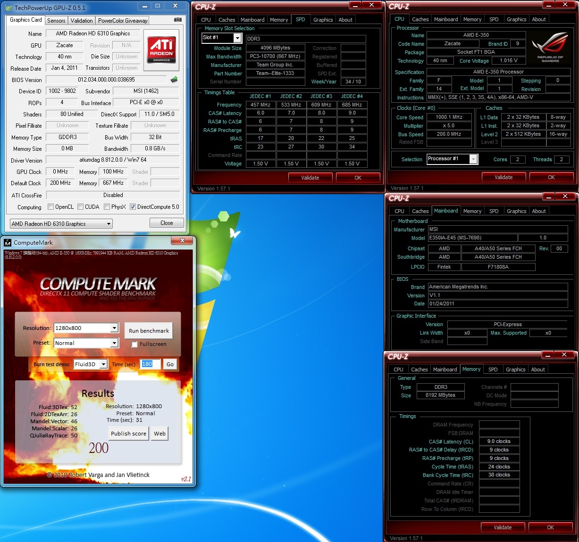This screenshot has width=579, height=542.
Task: Toggle the CUDA checkbox
Action: point(81,207)
